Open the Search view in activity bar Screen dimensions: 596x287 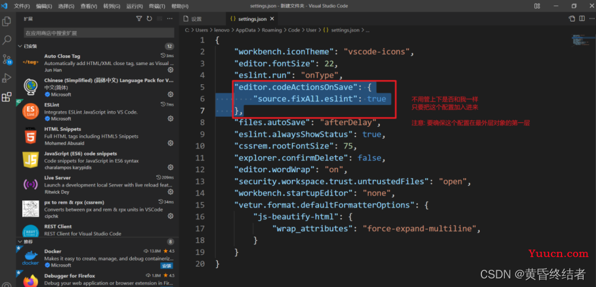(6, 40)
